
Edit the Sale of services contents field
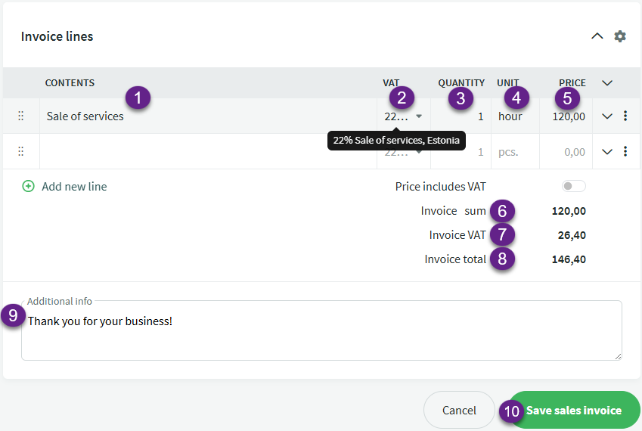point(204,116)
